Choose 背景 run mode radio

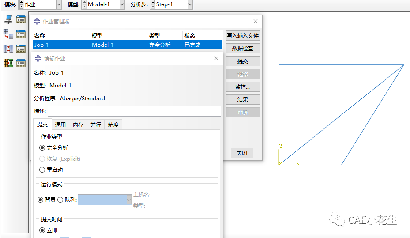click(x=40, y=200)
